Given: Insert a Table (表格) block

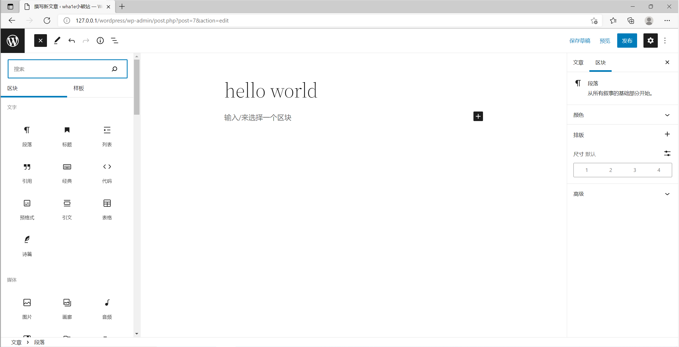Looking at the screenshot, I should click(x=107, y=209).
